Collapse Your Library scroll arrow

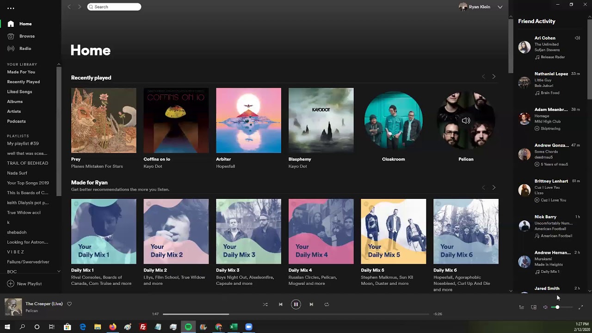[59, 64]
